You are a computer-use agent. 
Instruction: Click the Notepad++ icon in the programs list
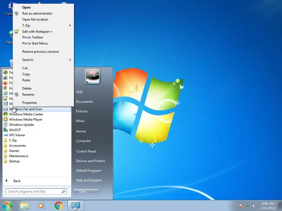[x=6, y=99]
